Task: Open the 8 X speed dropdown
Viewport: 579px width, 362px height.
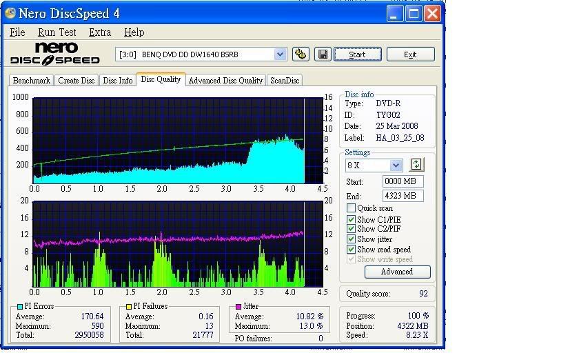Action: (396, 165)
